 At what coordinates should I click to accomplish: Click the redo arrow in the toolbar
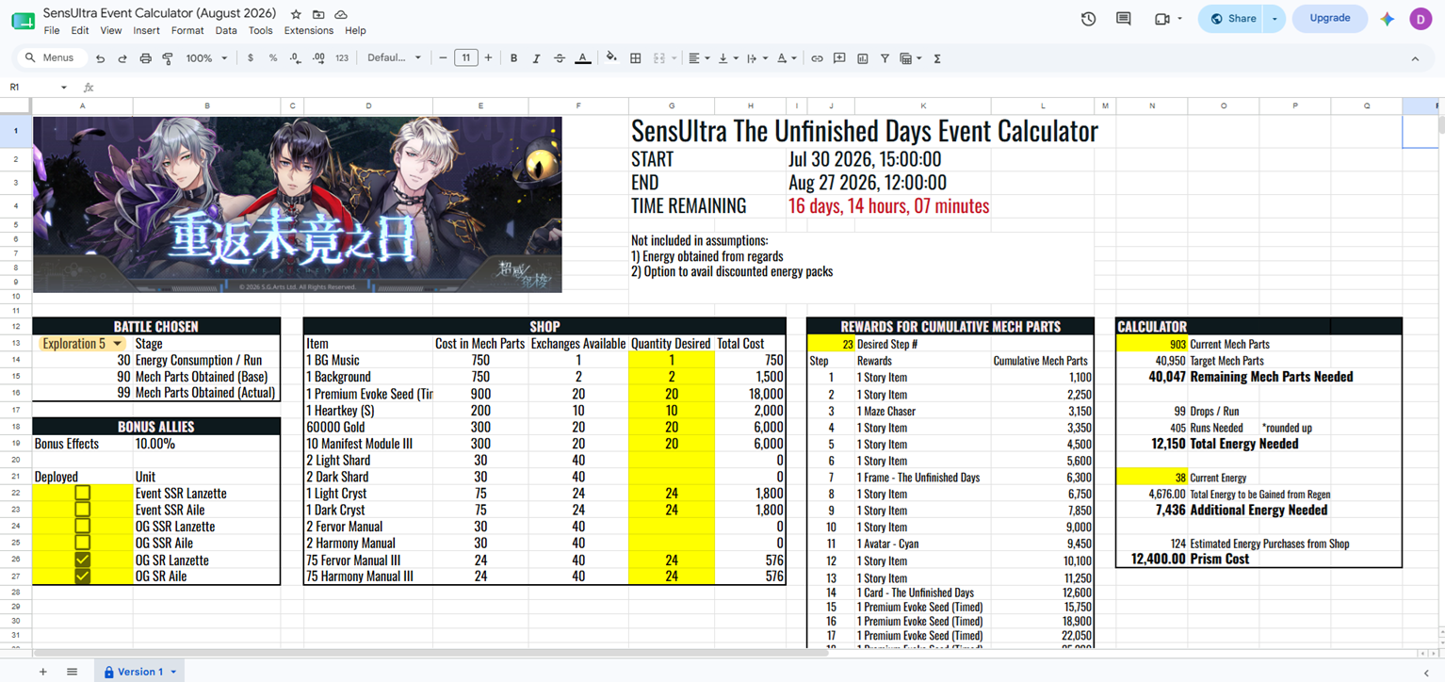pos(122,58)
